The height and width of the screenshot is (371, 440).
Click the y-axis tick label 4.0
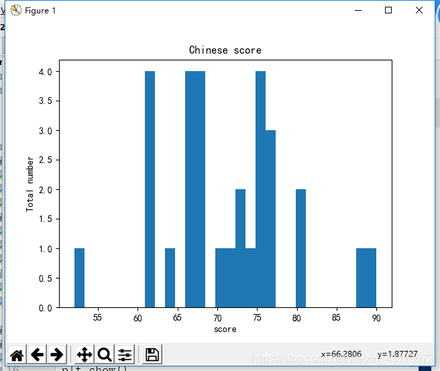click(x=46, y=72)
